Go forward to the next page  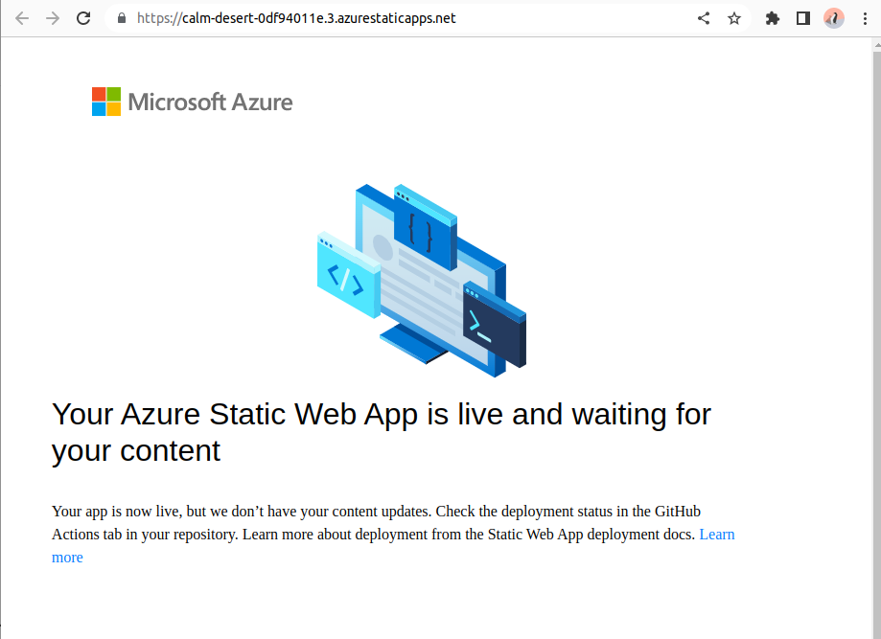53,18
